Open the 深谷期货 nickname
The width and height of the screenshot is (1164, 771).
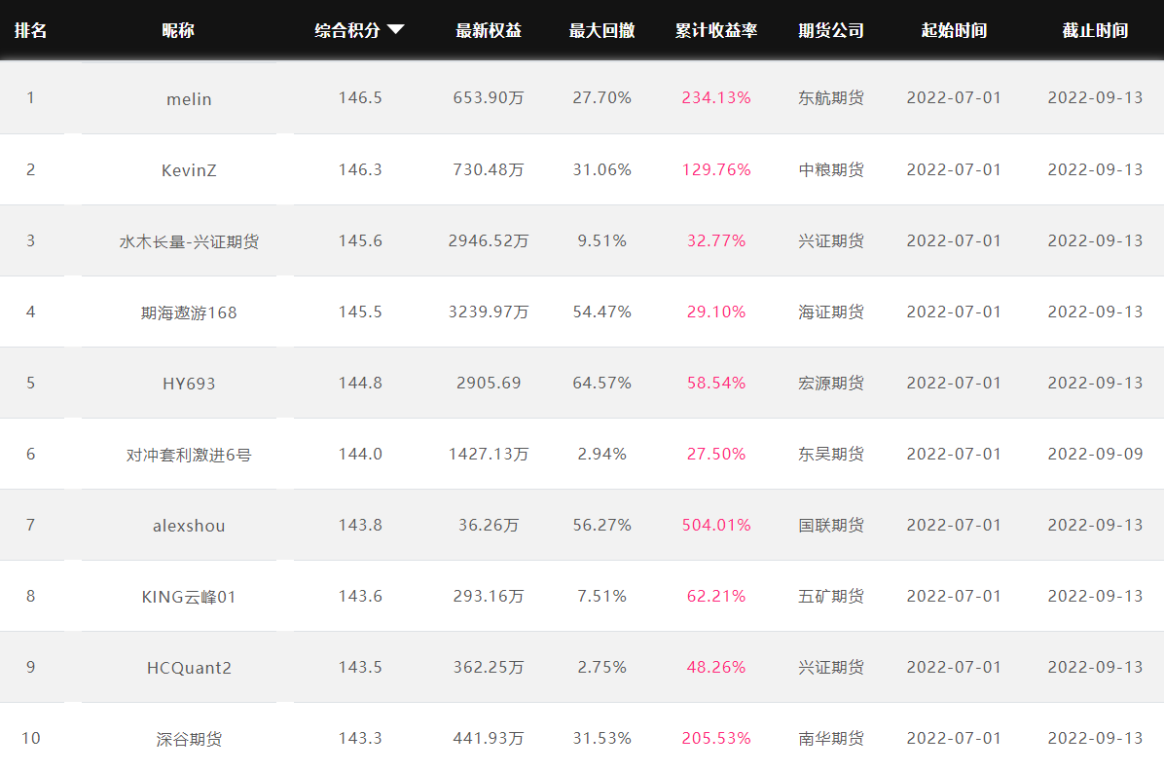click(190, 739)
